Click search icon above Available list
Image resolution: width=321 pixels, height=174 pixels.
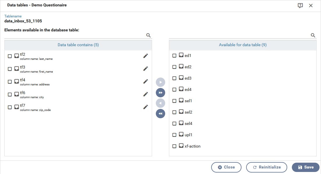[x=313, y=35]
